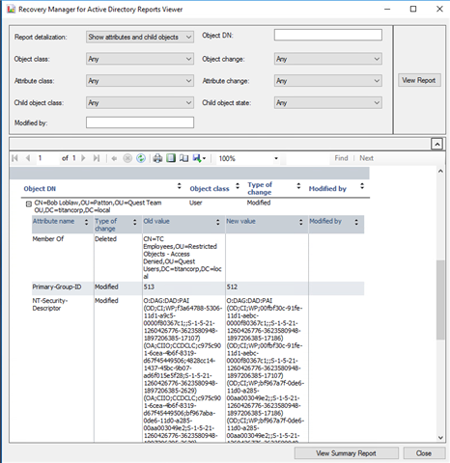The height and width of the screenshot is (463, 450).
Task: Stop report rendering
Action: [x=127, y=158]
